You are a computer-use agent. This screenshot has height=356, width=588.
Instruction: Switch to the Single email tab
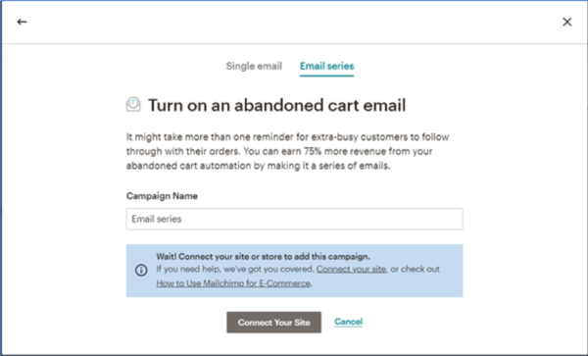tap(254, 66)
